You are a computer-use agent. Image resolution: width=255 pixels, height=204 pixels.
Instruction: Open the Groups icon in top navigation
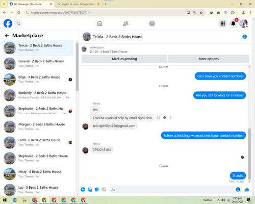pos(152,23)
